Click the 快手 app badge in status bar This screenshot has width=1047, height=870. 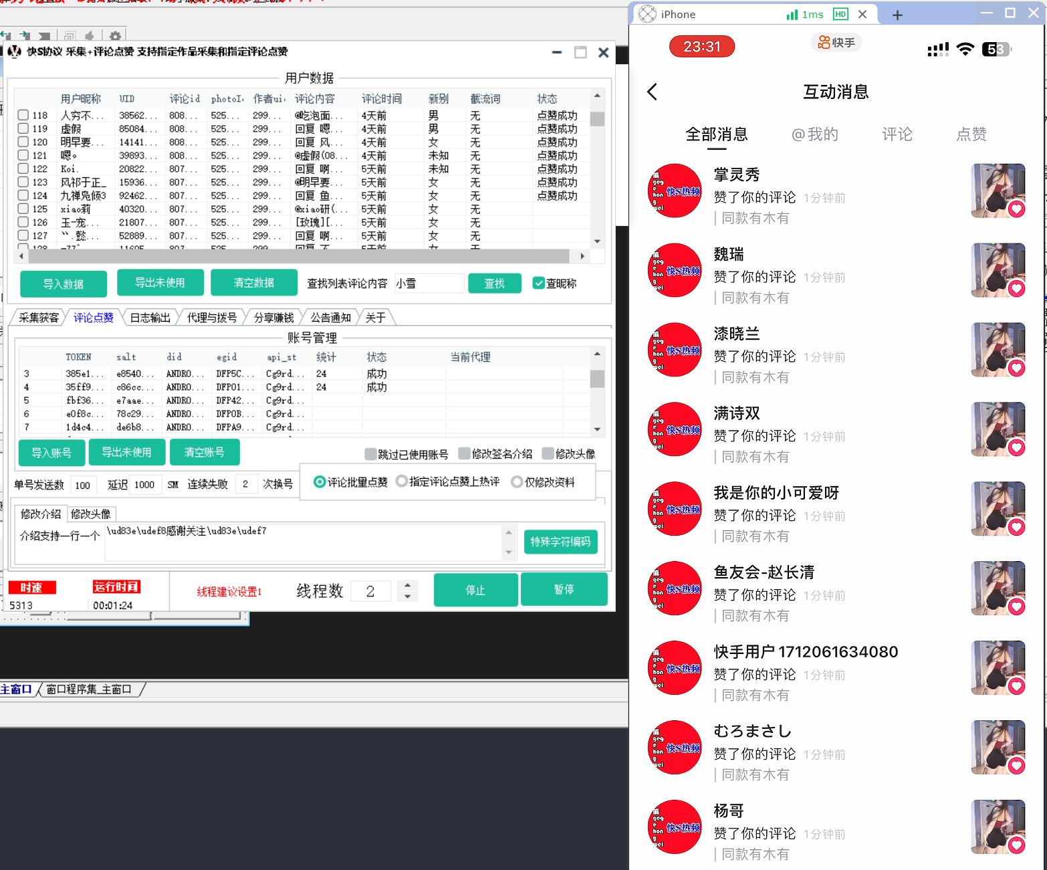(x=836, y=43)
